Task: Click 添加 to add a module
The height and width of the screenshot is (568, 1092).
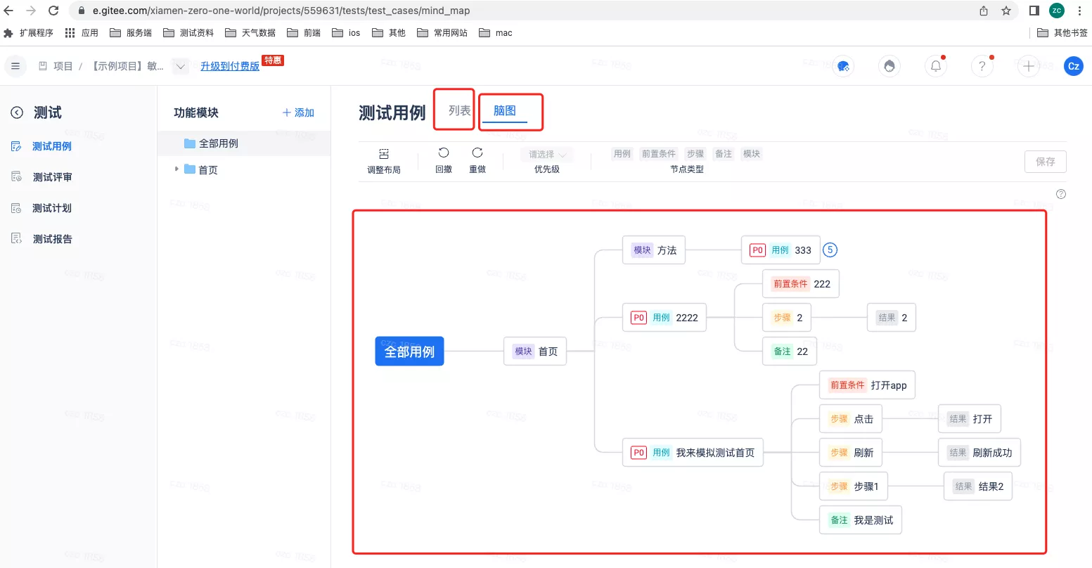Action: tap(298, 112)
